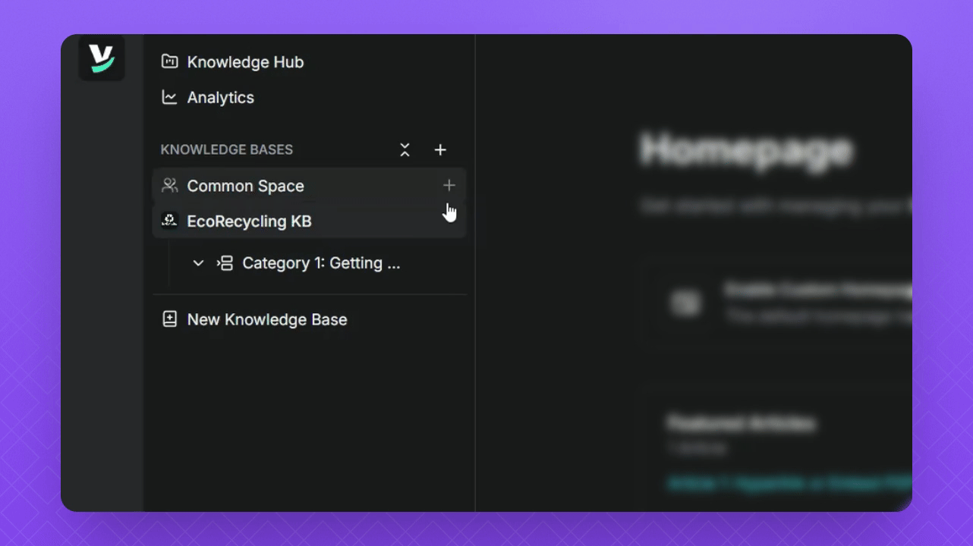Image resolution: width=973 pixels, height=546 pixels.
Task: Select the Category 1: Getting... item
Action: click(320, 263)
